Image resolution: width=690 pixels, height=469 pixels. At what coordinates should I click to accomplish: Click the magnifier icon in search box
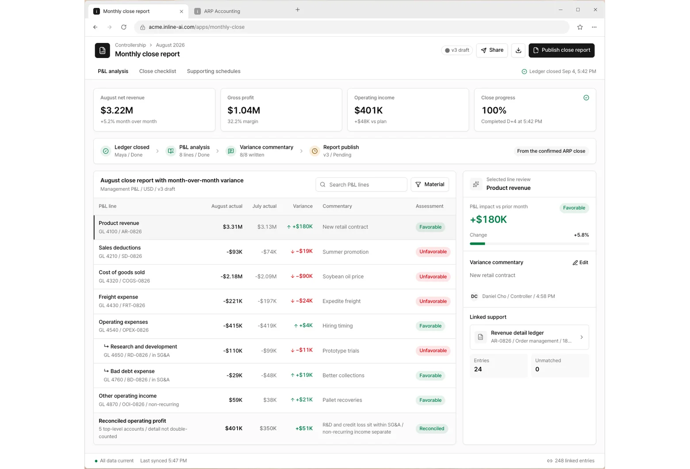323,185
